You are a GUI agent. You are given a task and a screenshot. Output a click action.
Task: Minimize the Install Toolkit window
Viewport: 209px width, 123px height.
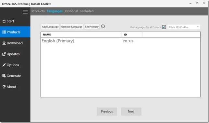click(191, 4)
